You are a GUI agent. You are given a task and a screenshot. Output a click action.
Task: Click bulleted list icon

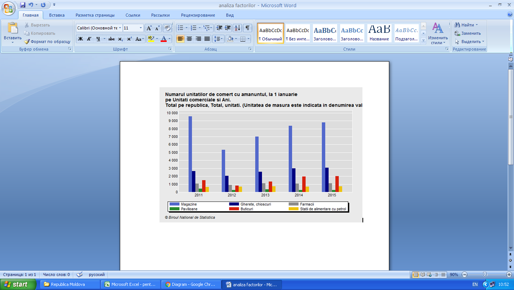(x=181, y=28)
